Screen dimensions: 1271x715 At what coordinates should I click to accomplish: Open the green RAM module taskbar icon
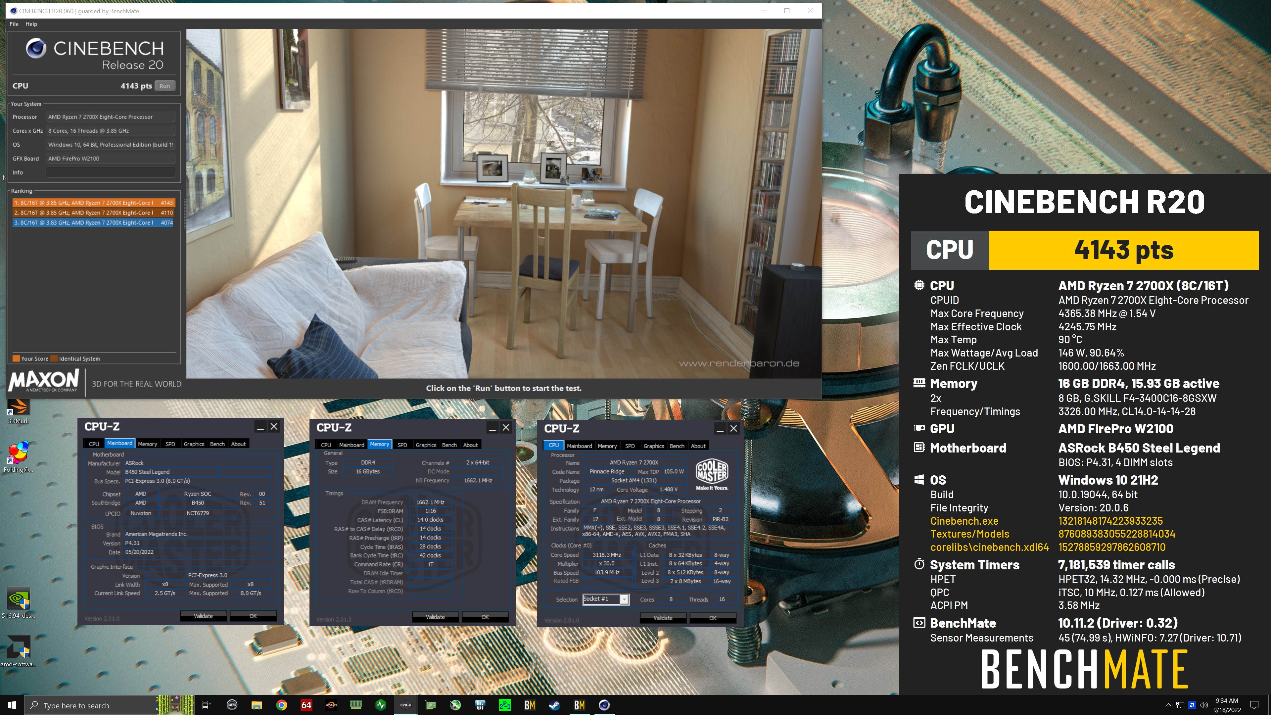click(x=356, y=705)
